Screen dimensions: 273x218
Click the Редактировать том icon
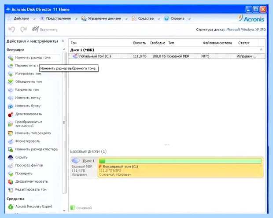coord(11,190)
